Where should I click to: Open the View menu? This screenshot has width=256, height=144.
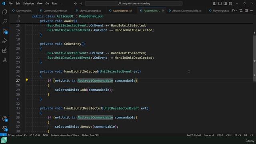tap(40, 4)
